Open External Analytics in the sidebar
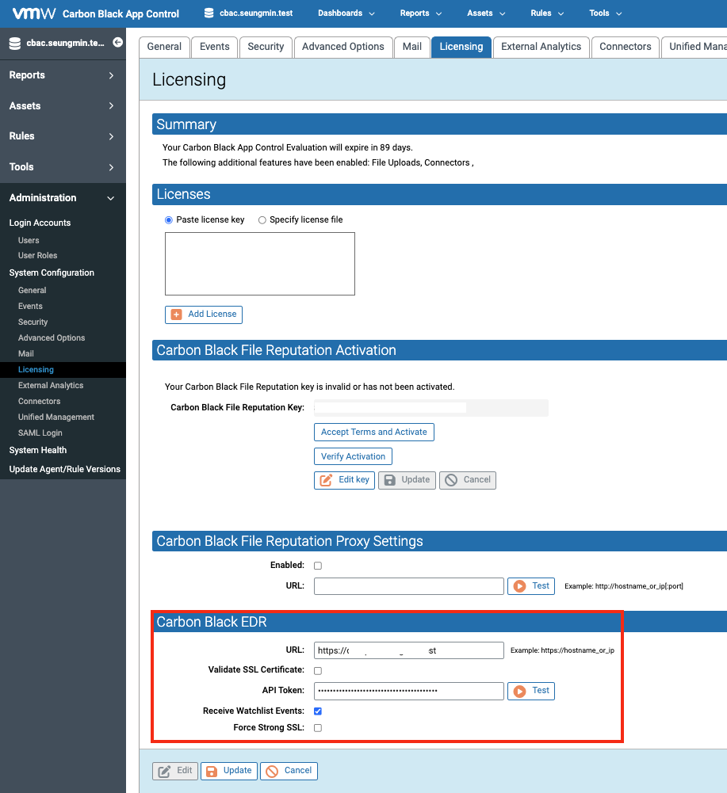This screenshot has height=793, width=727. click(51, 386)
